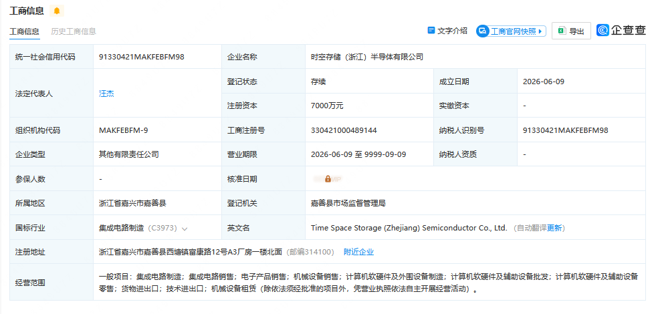Click the 国标行业 label cell

point(51,228)
